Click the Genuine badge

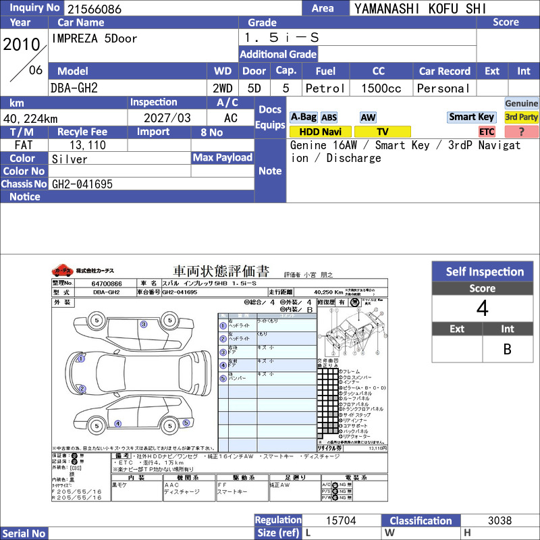point(521,103)
